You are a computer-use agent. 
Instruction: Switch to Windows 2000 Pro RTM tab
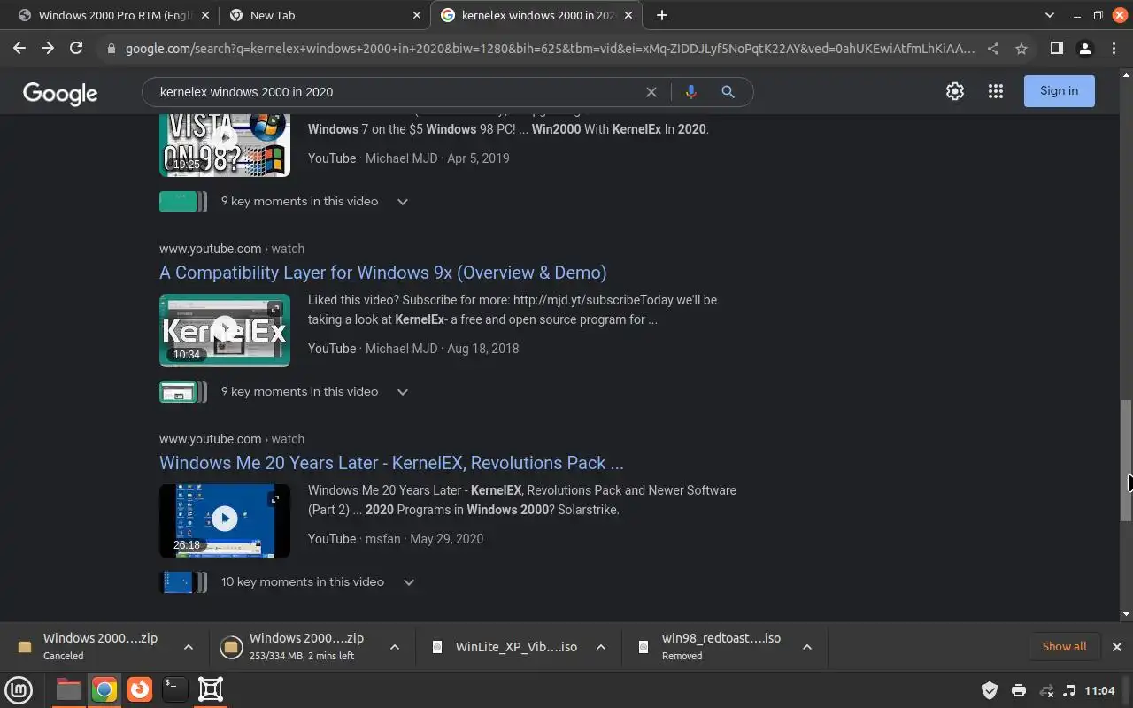tap(115, 15)
